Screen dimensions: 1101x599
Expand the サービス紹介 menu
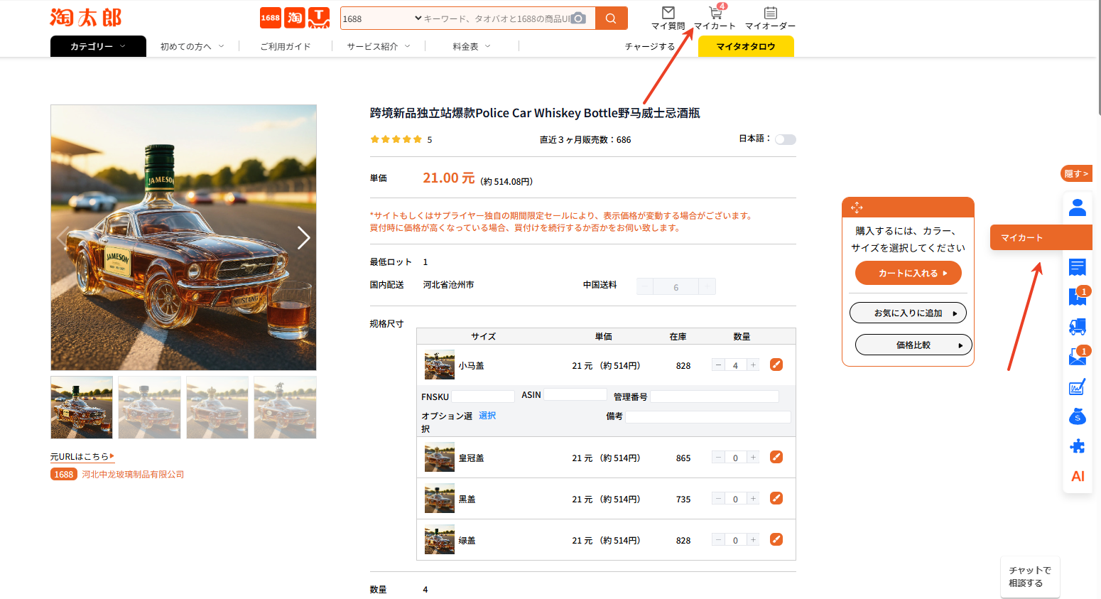click(379, 46)
